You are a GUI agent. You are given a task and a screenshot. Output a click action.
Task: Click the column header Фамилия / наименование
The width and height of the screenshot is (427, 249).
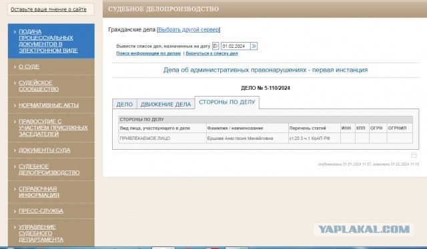tap(248, 128)
